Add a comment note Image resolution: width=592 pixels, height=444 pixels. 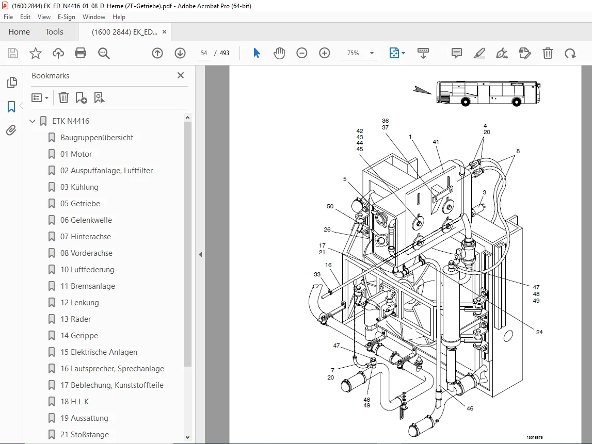coord(456,53)
